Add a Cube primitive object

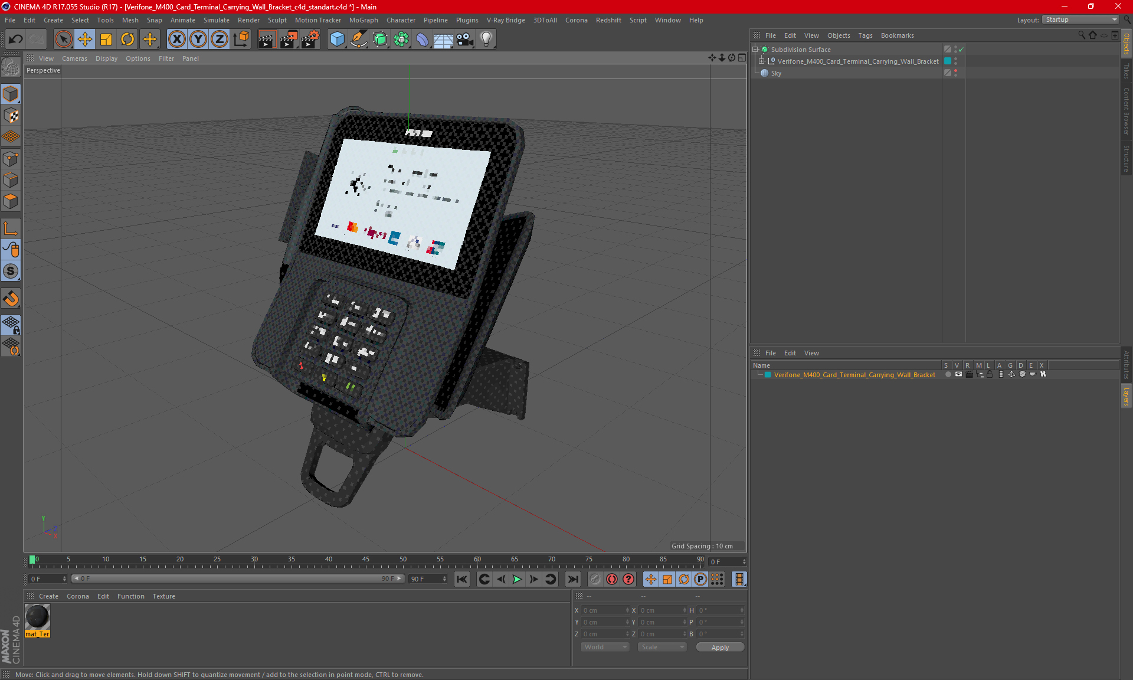337,40
